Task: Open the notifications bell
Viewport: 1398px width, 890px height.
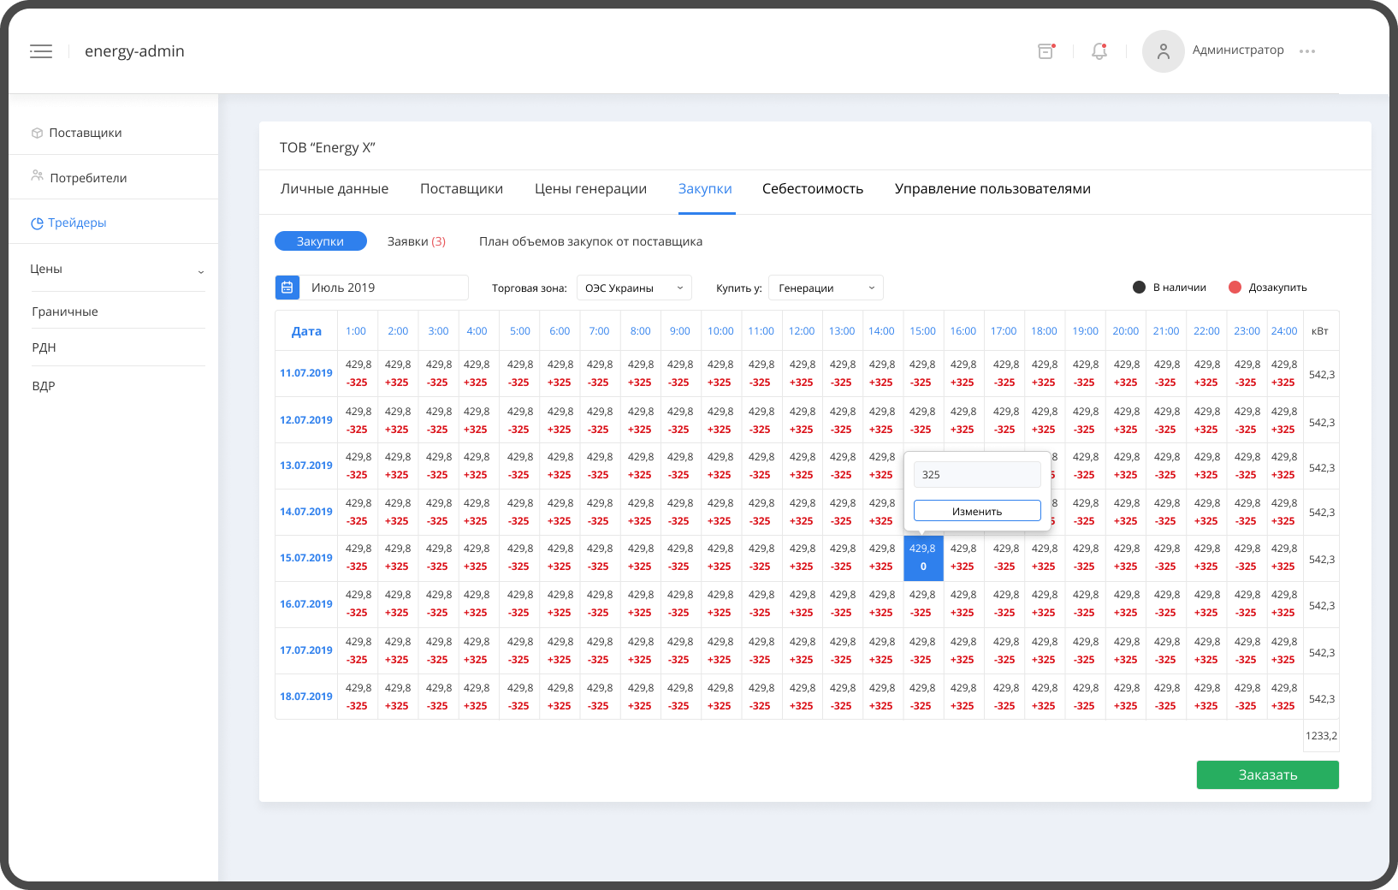Action: pos(1099,51)
